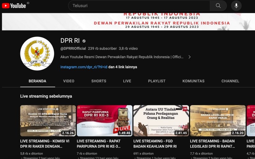Viewport: 255px width, 159px height.
Task: Switch to the VIDEO tab
Action: pos(69,81)
